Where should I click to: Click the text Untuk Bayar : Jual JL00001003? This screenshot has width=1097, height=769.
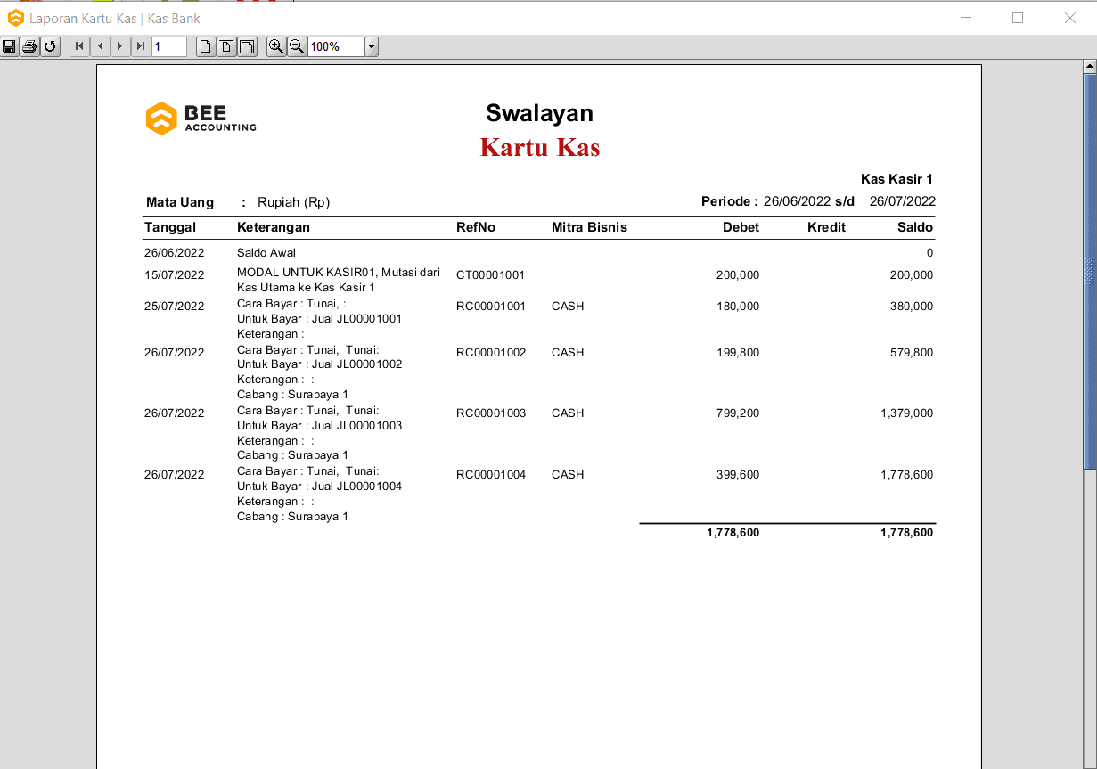click(x=319, y=426)
